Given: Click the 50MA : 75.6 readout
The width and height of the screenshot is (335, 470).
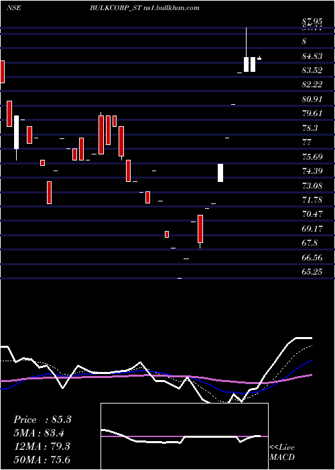Looking at the screenshot, I should [x=42, y=459].
